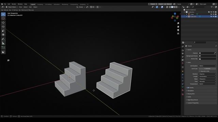Open the Temperature Kelvin dropdown
The height and width of the screenshot is (122, 218).
[x=207, y=84]
